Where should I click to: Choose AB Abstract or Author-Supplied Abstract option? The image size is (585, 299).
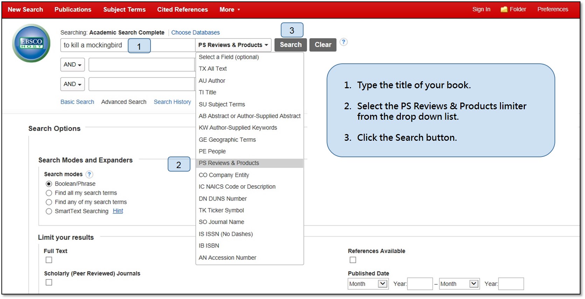click(250, 116)
